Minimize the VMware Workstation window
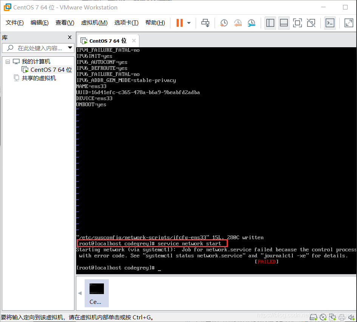The image size is (357, 322). [x=323, y=7]
